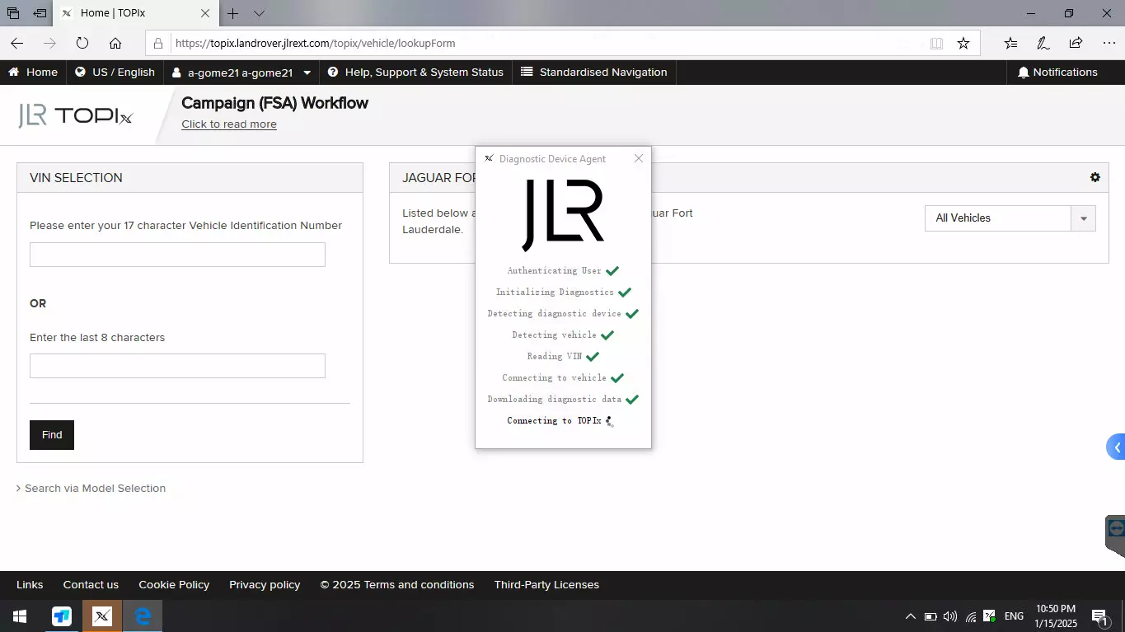Screen dimensions: 1125x632
Task: Focus the 17 character VIN field
Action: point(177,255)
